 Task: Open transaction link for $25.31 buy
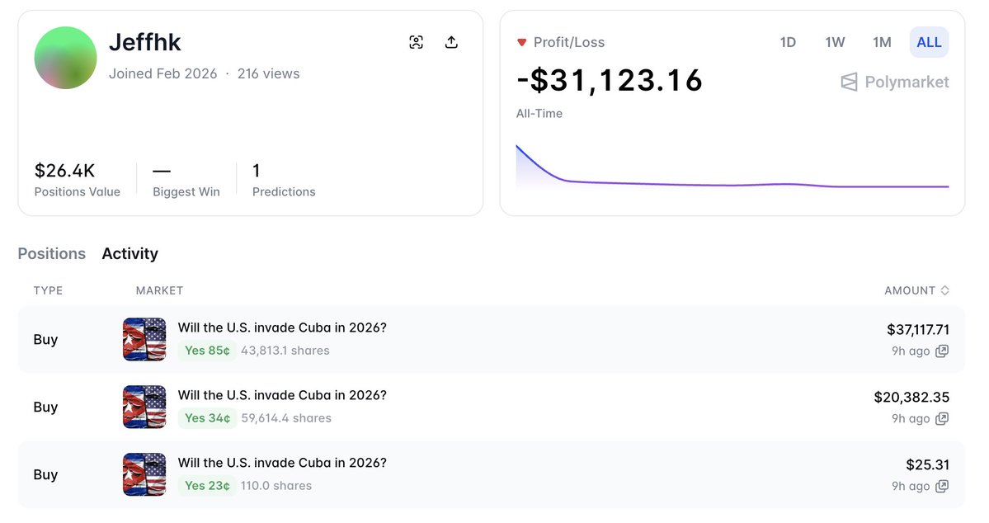942,487
